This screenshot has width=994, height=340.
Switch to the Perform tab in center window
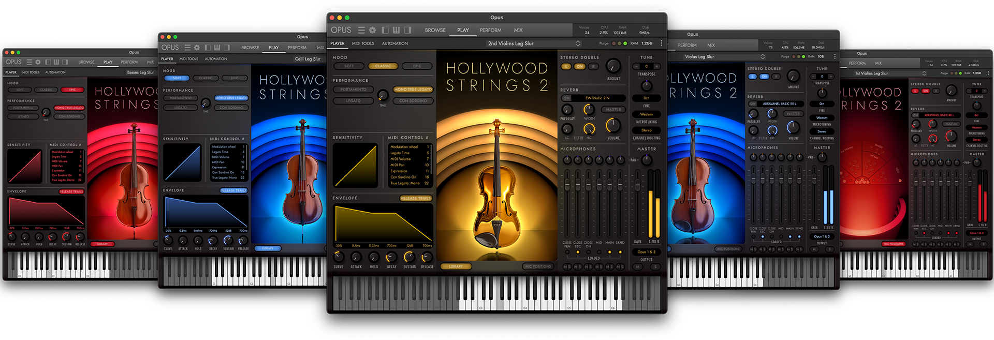[490, 30]
